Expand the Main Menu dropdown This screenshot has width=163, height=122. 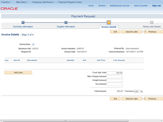[22, 2]
